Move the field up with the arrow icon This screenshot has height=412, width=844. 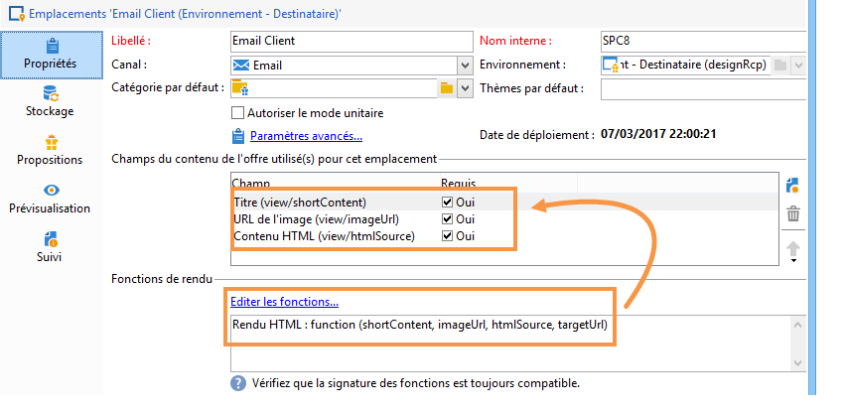point(793,249)
